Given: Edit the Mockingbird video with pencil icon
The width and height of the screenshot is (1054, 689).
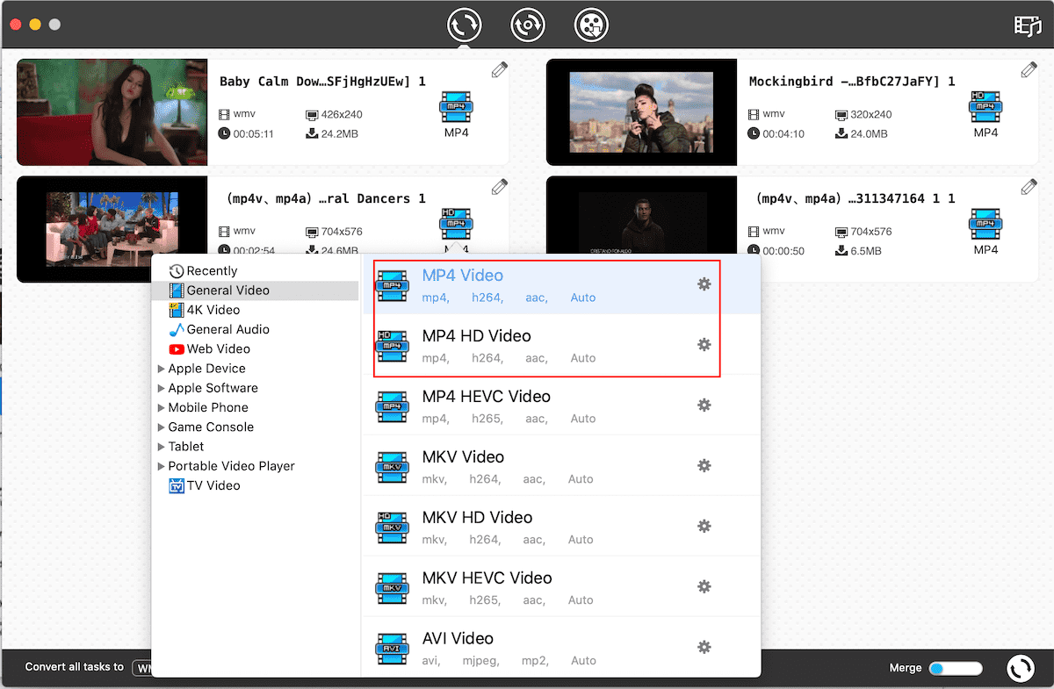Looking at the screenshot, I should 1029,70.
